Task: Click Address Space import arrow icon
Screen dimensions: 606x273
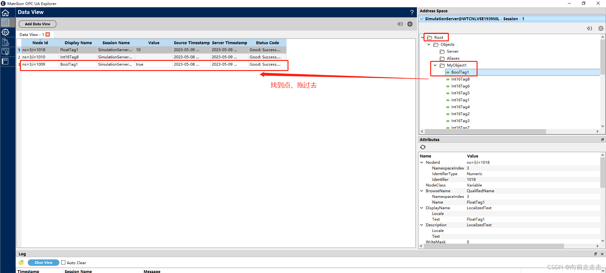Action: 589,28
